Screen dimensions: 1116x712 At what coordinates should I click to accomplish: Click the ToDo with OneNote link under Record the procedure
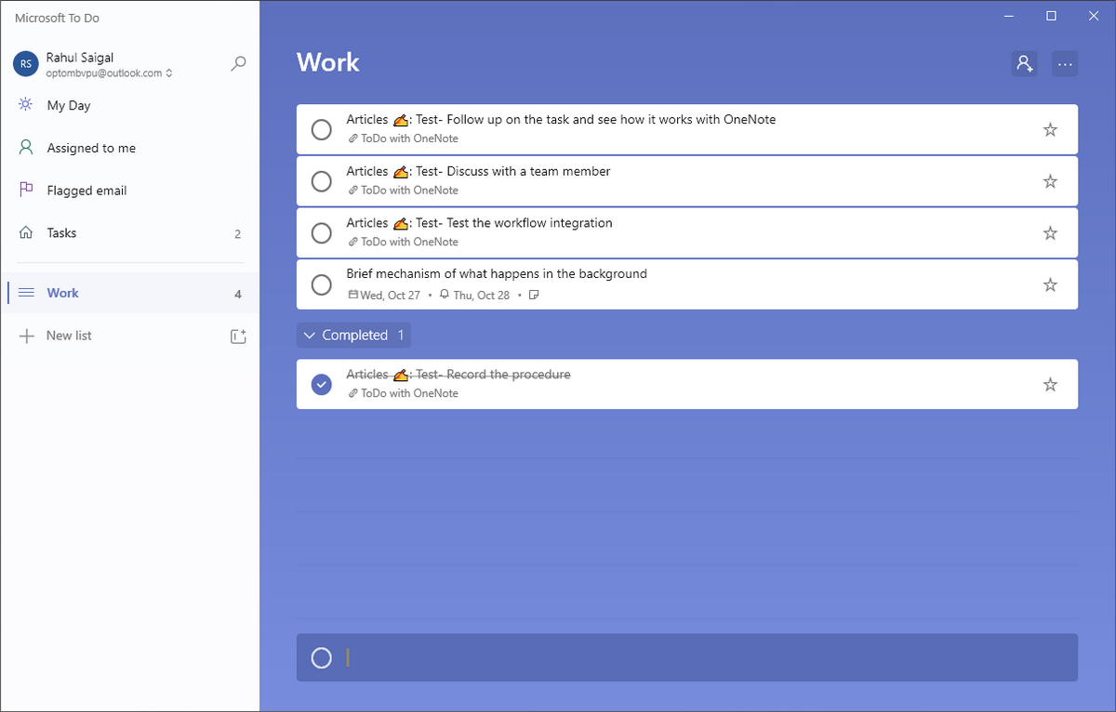[x=409, y=393]
